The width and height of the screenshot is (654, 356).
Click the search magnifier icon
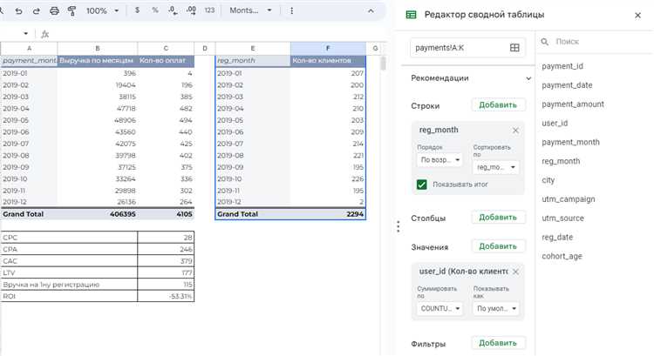545,42
